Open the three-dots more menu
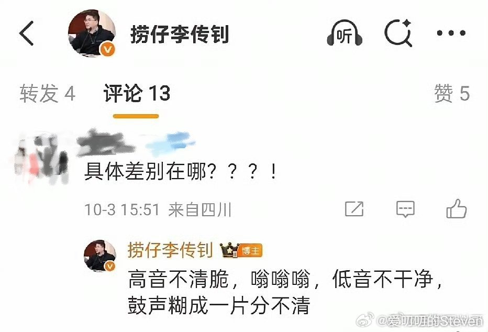The image size is (488, 332). (451, 32)
